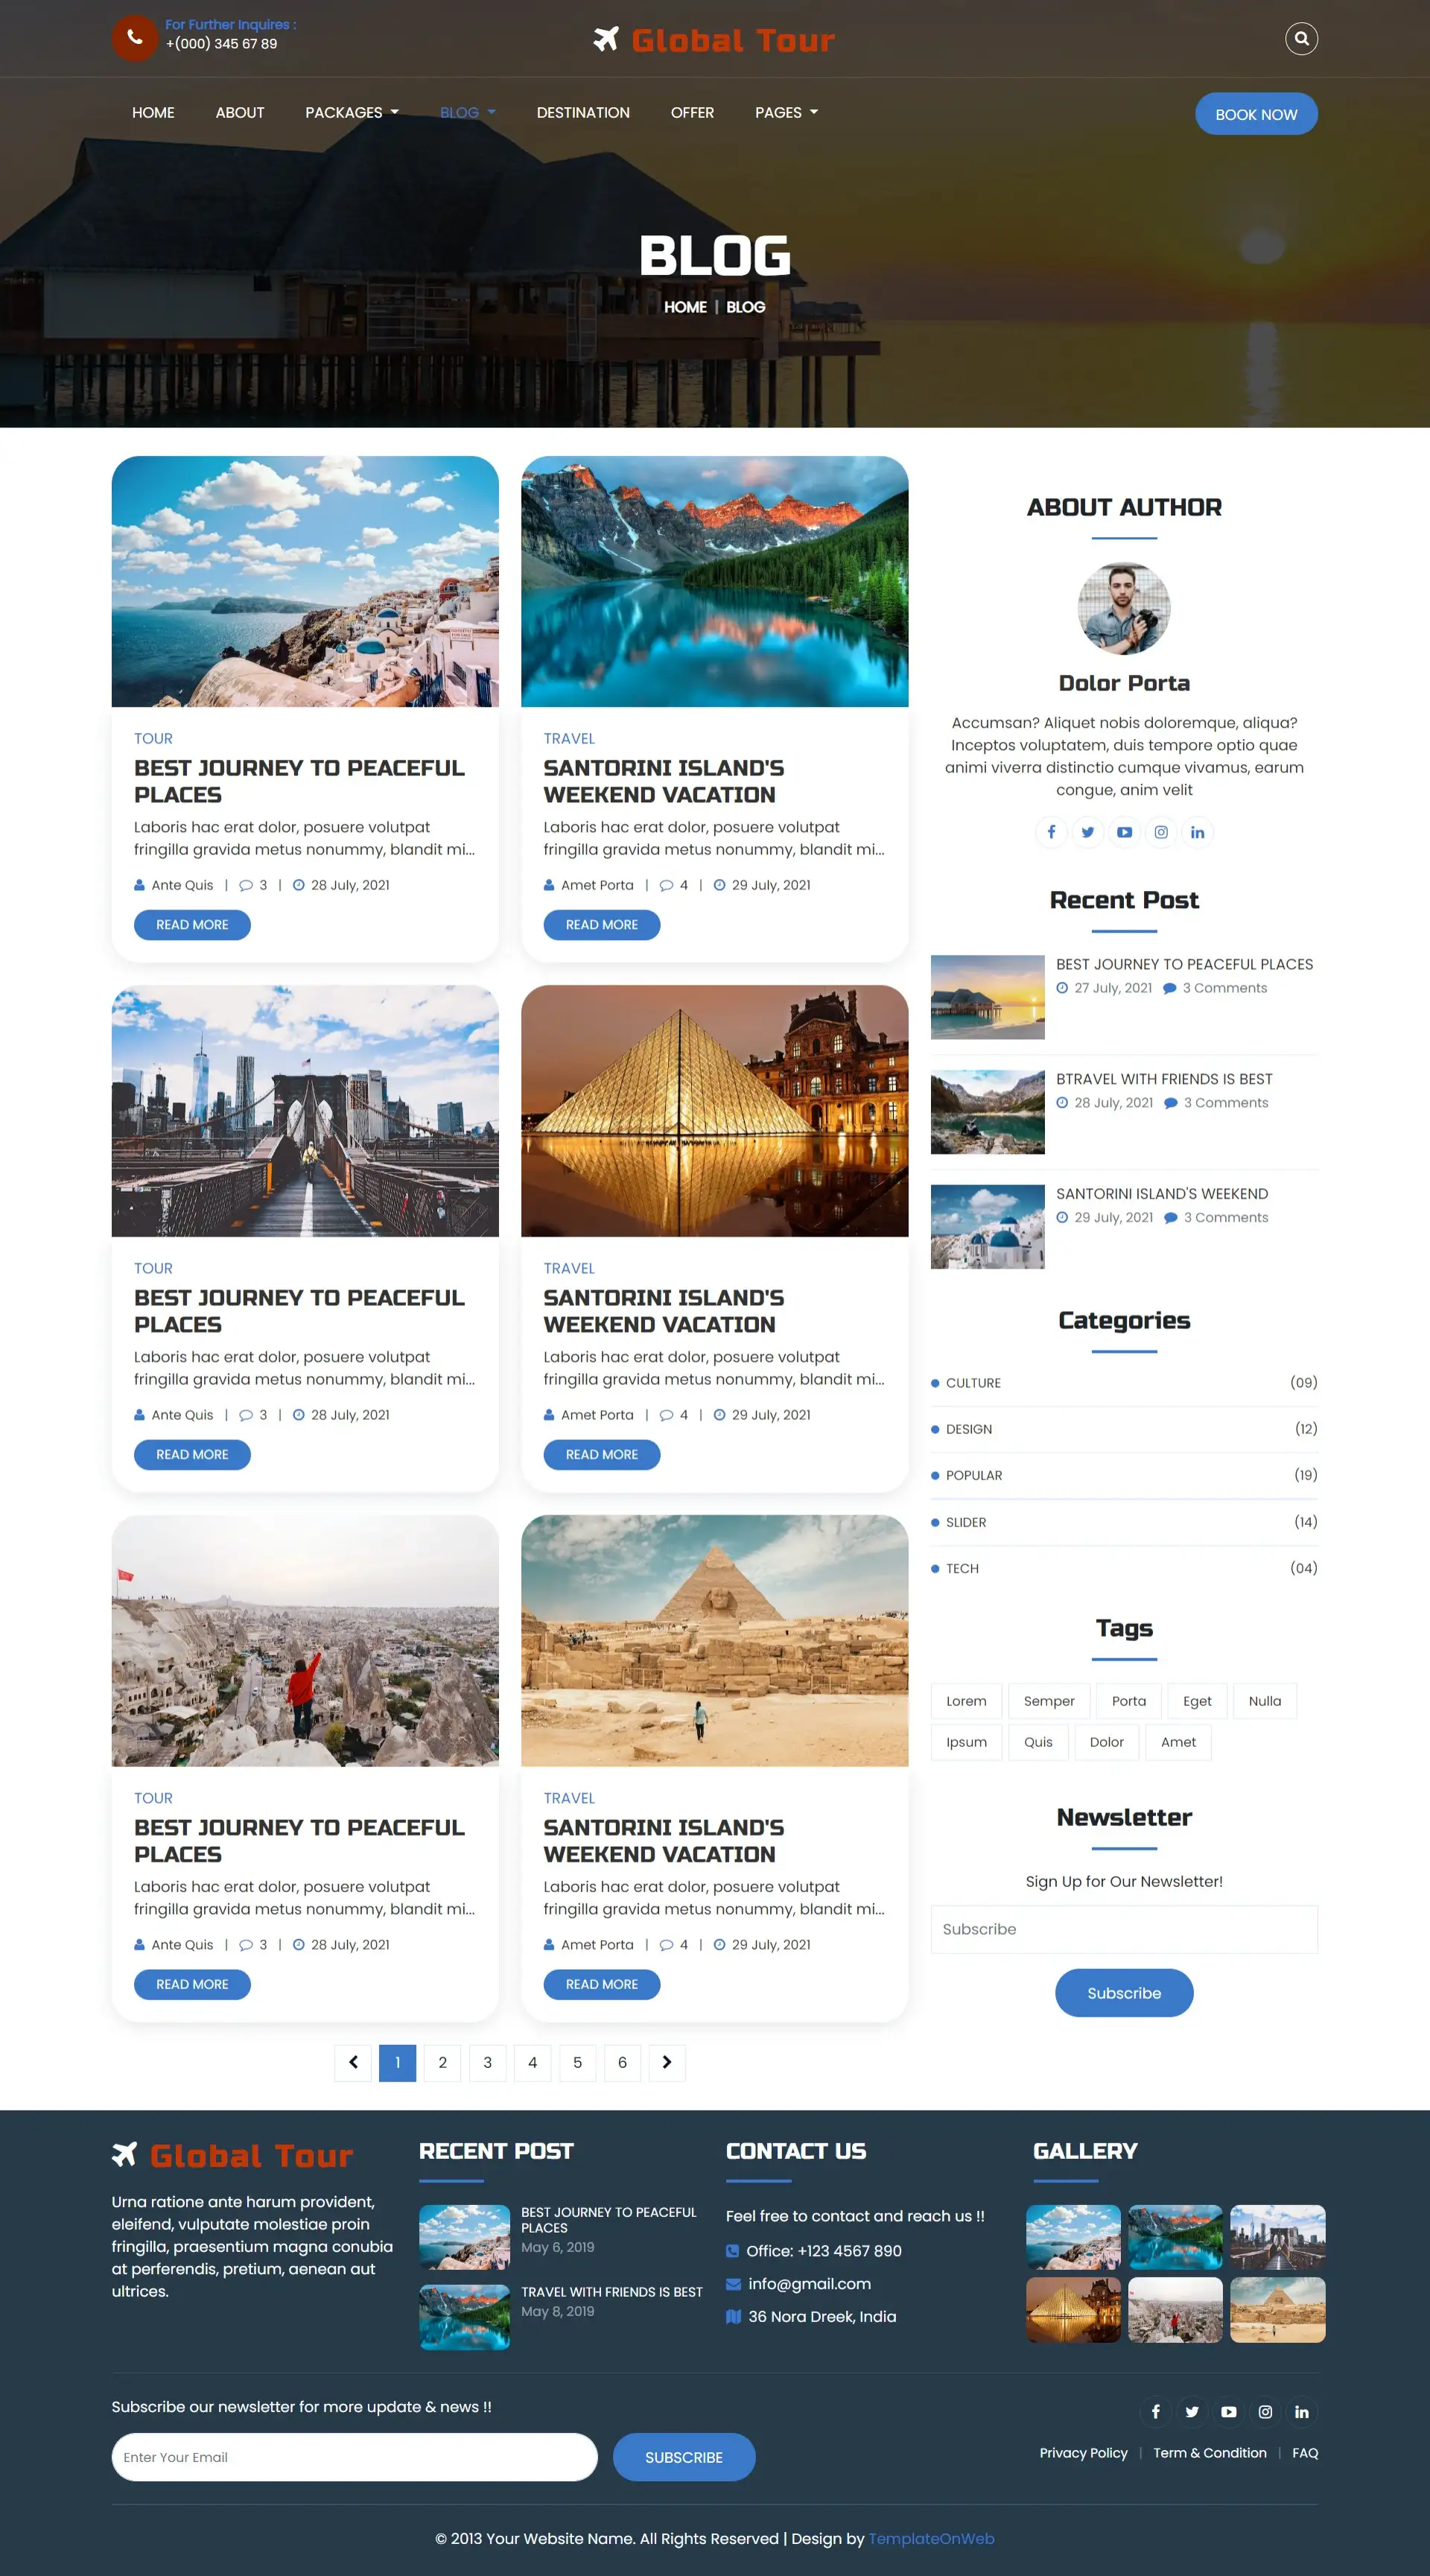The width and height of the screenshot is (1430, 2576).
Task: Open the DESTINATION menu item
Action: pyautogui.click(x=583, y=112)
